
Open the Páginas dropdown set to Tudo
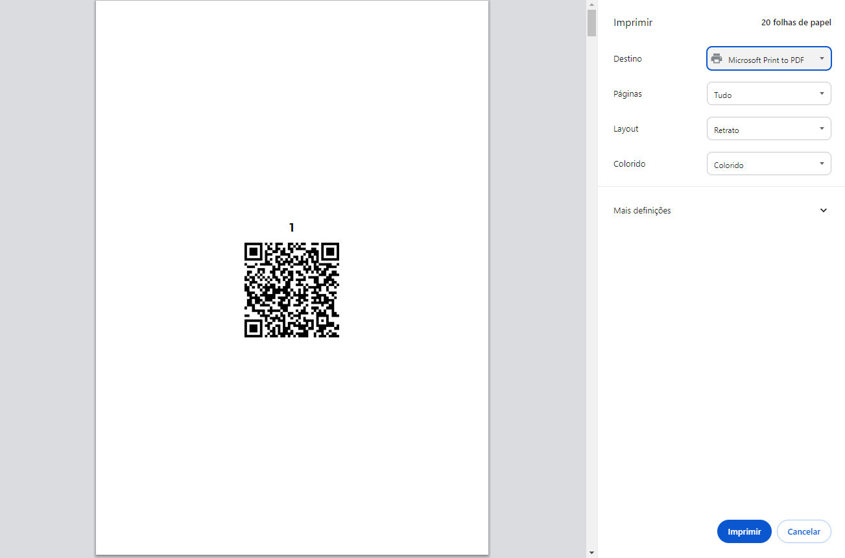pyautogui.click(x=768, y=93)
